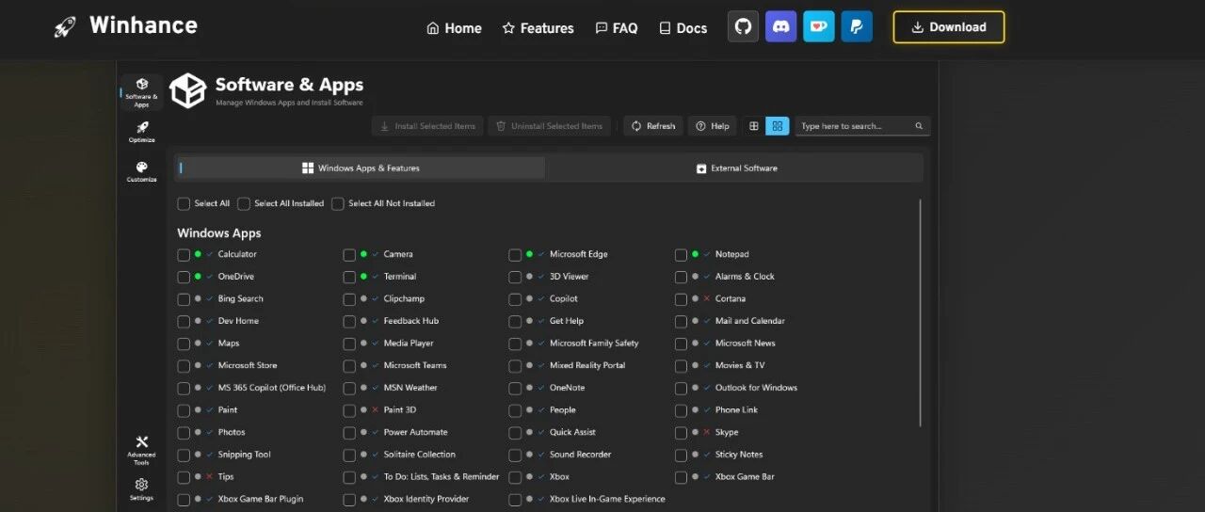
Task: Tick the Camera checkbox
Action: [x=349, y=255]
